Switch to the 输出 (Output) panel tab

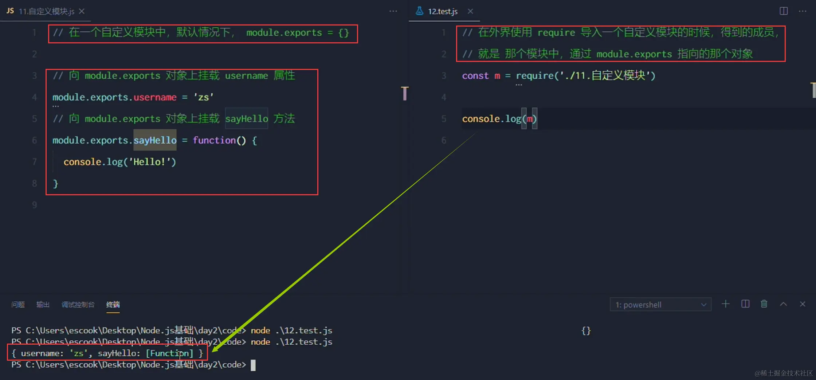point(43,304)
